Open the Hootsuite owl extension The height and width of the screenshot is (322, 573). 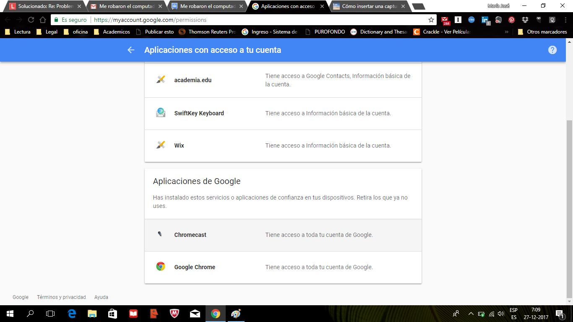point(539,20)
